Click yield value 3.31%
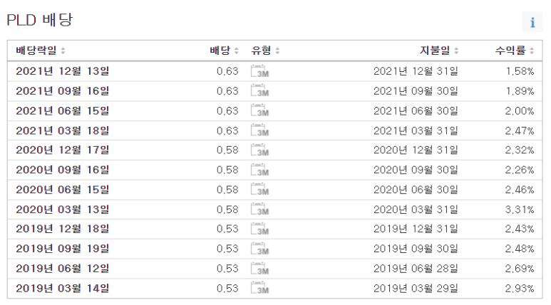The image size is (551, 305). click(x=520, y=209)
